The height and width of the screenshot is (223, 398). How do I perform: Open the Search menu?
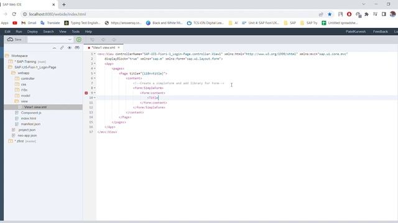[49, 32]
